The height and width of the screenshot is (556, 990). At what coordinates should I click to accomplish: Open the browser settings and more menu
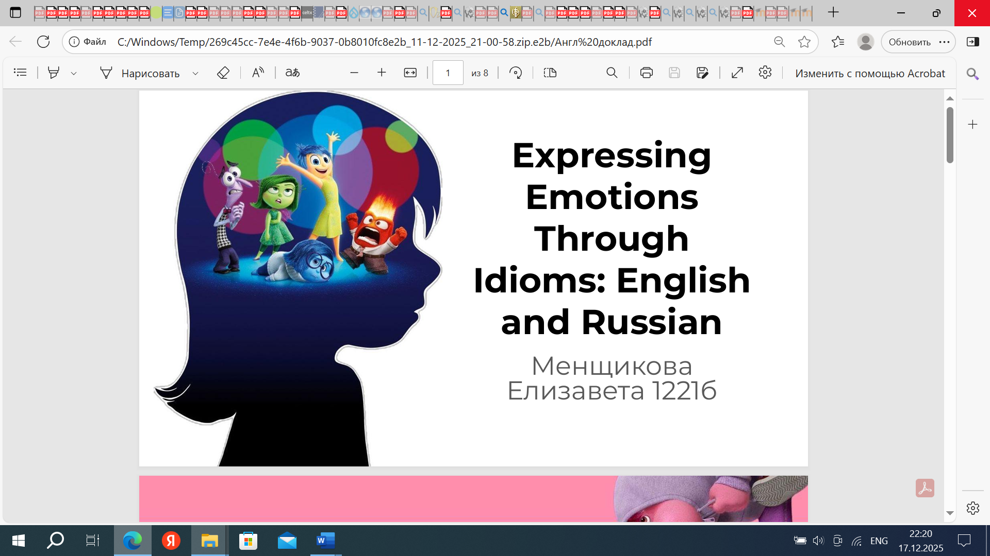tap(945, 42)
